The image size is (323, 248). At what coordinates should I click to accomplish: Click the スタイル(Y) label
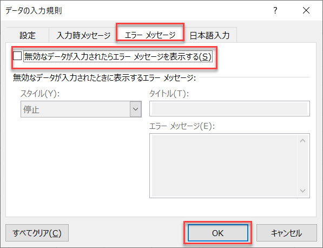pyautogui.click(x=40, y=94)
